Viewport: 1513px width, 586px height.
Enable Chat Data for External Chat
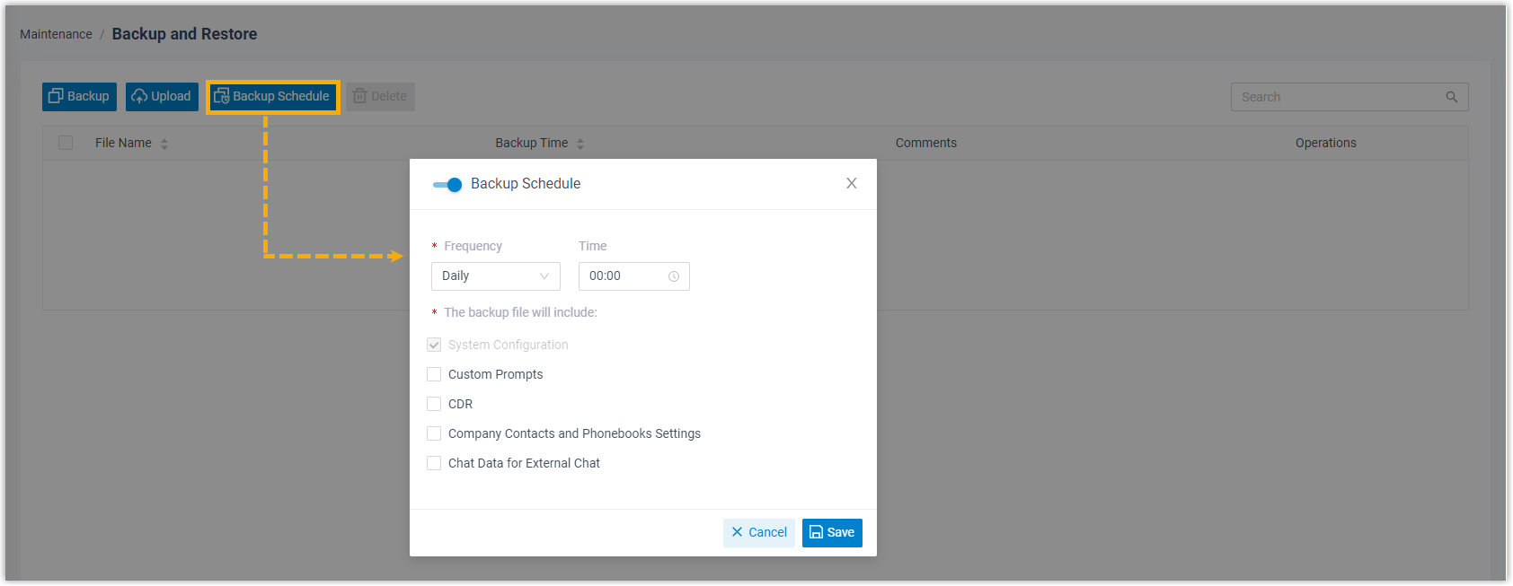click(x=434, y=463)
